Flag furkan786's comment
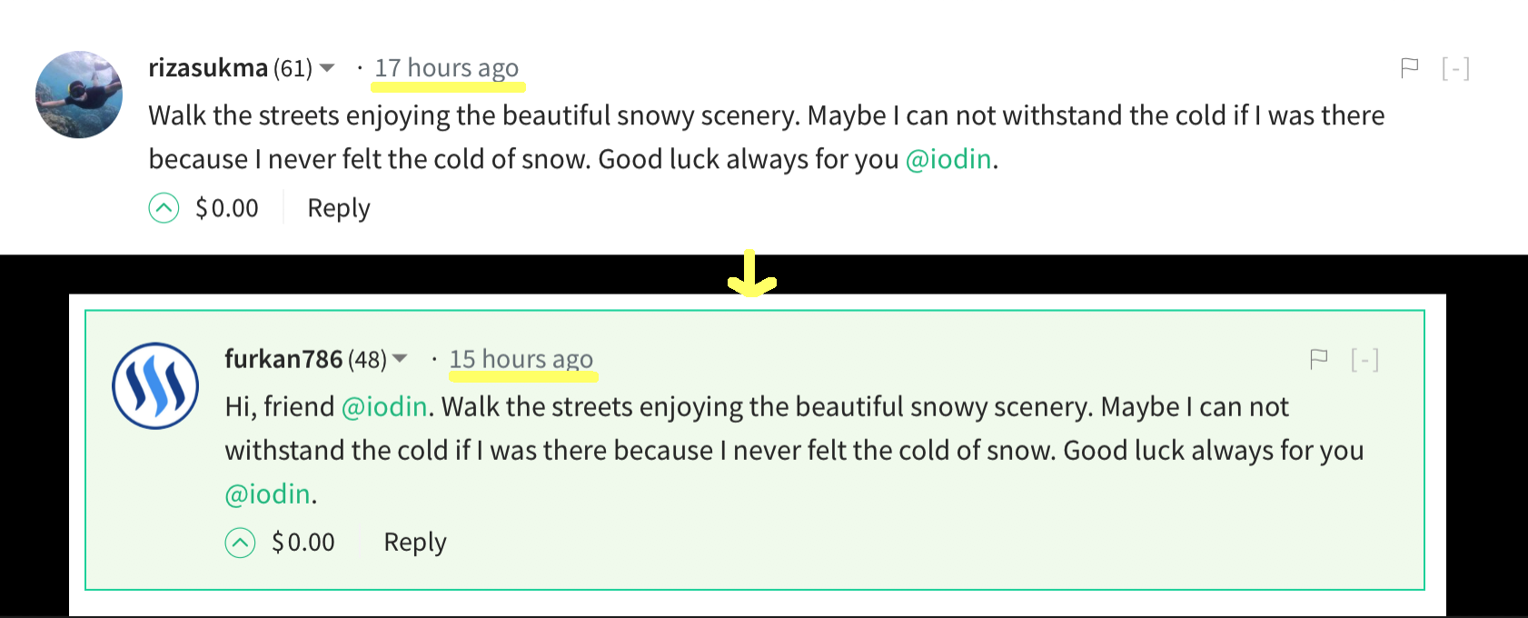1528x618 pixels. (x=1319, y=360)
